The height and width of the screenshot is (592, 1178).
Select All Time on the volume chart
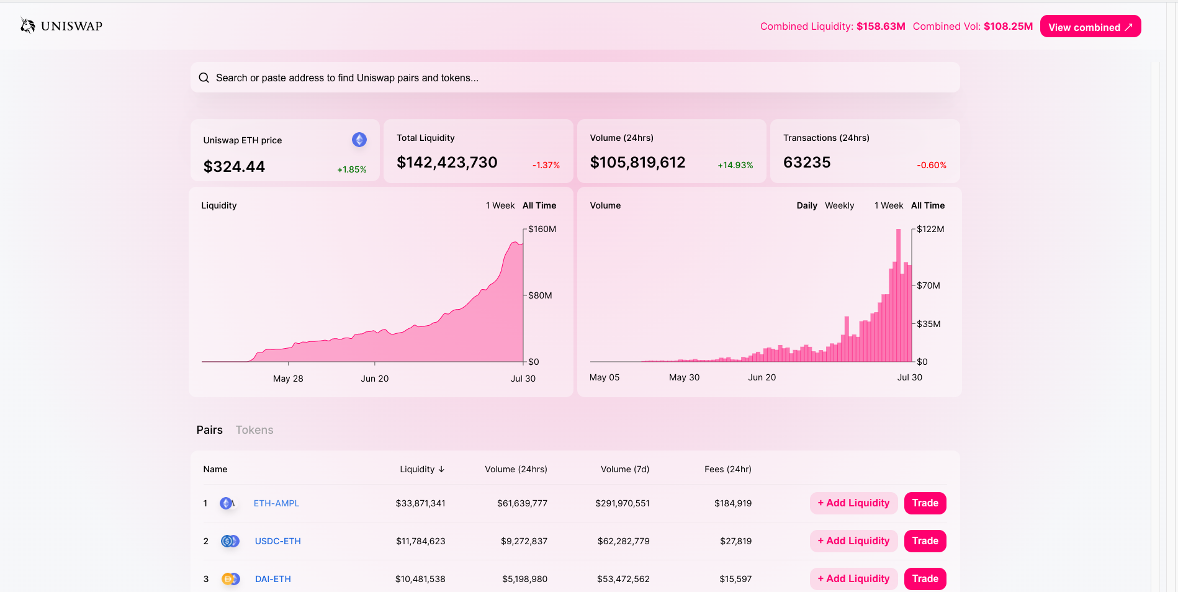pyautogui.click(x=928, y=205)
